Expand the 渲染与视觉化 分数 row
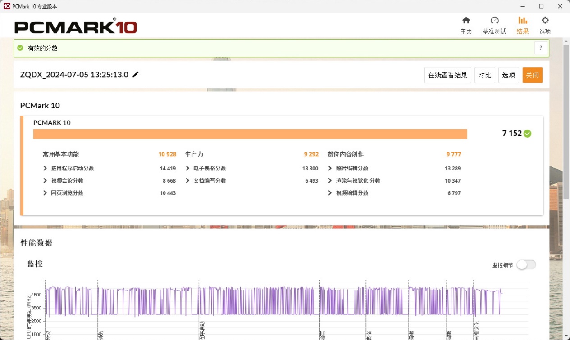The width and height of the screenshot is (570, 340). 330,181
